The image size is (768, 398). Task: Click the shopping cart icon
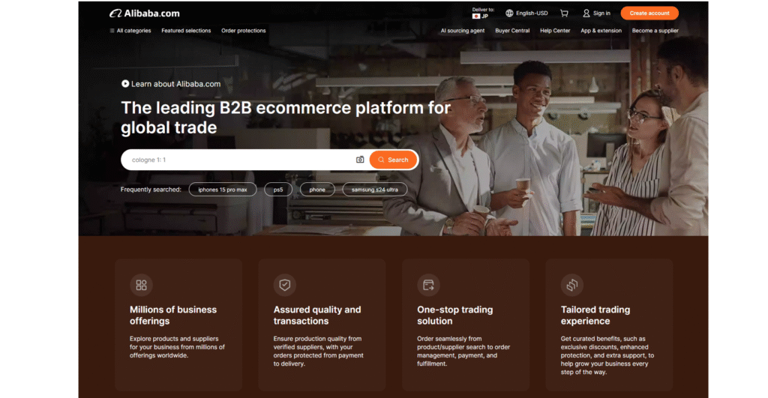[564, 13]
